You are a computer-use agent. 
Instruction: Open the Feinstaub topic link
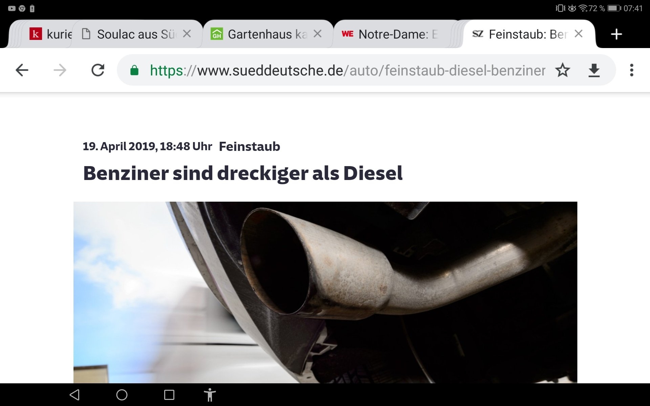point(250,146)
